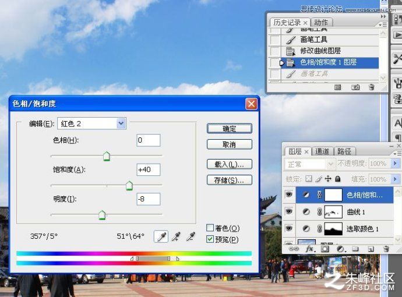The height and width of the screenshot is (297, 402).
Task: Open the tool presets wrench icon in dock
Action: coord(397,58)
